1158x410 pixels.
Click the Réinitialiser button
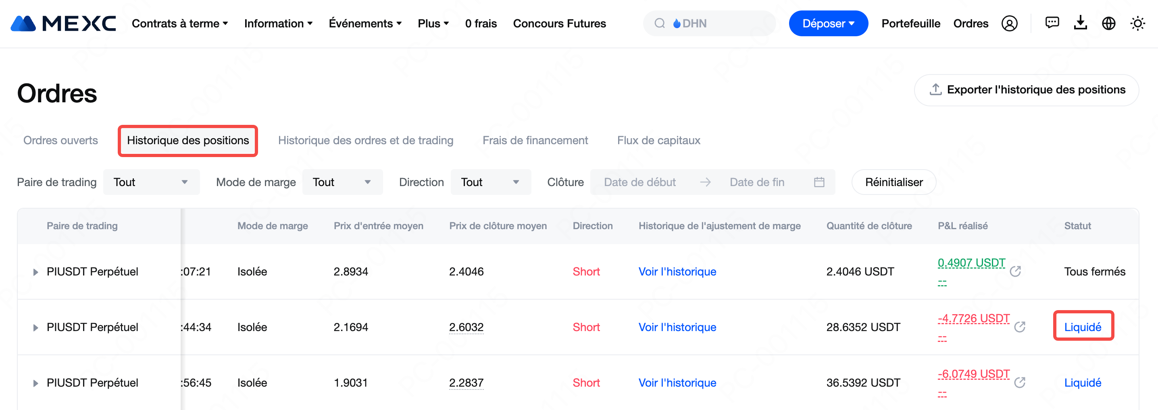point(893,182)
